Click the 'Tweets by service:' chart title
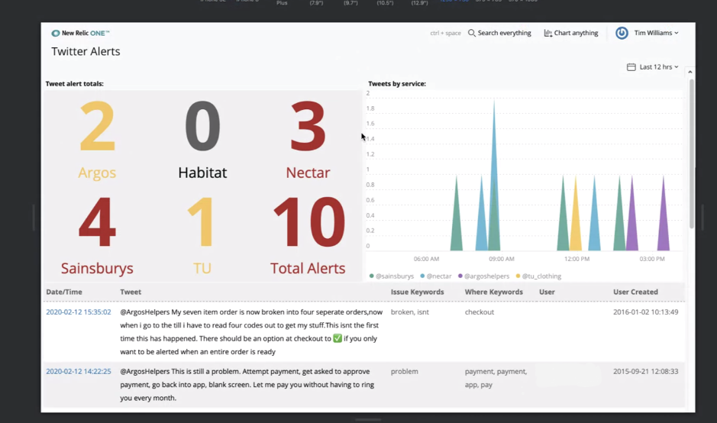Image resolution: width=717 pixels, height=423 pixels. (397, 84)
